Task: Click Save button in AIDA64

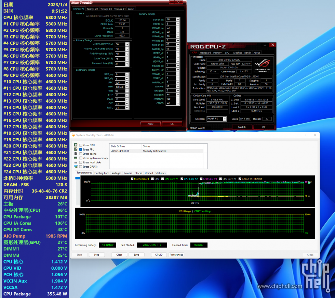Action: (x=136, y=255)
